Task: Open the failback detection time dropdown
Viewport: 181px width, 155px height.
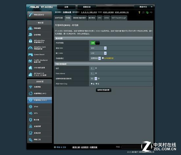Action: pos(93,78)
